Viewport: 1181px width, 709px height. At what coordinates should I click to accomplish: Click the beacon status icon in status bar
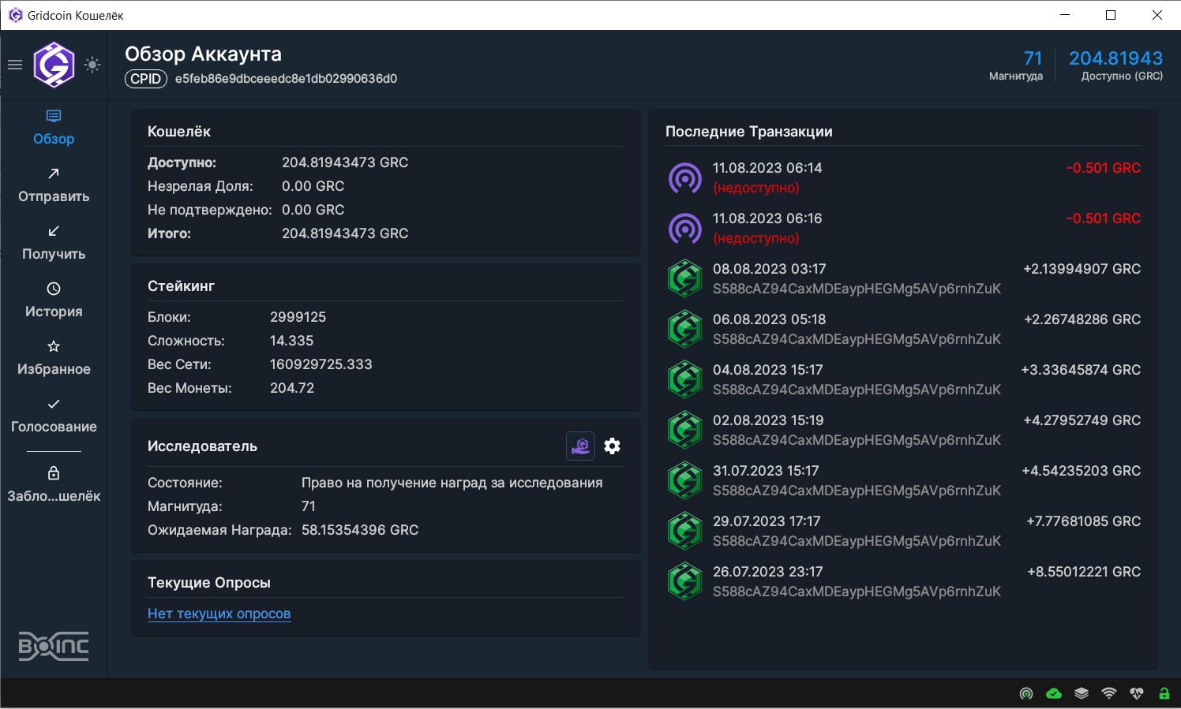point(1026,694)
